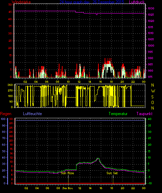
Task: Click the 'Sun Rise' text on bottom time axis
Action: coord(67,188)
